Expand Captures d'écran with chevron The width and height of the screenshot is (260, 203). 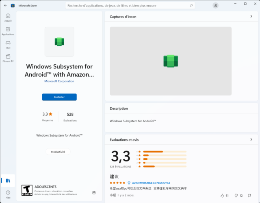click(251, 16)
